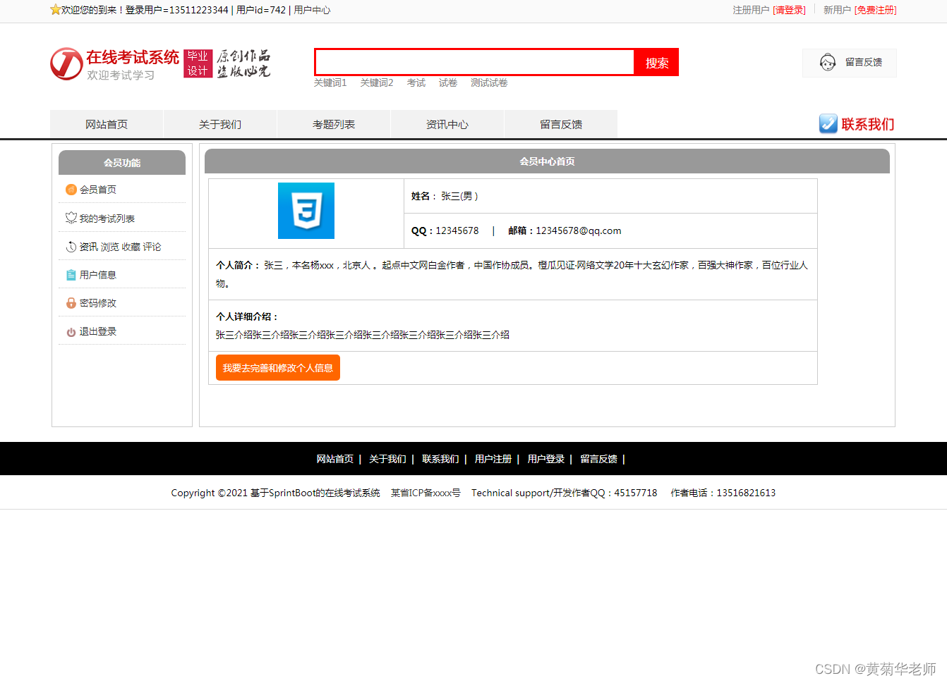Click the orange 会员首页 sidebar icon
This screenshot has height=683, width=947.
pyautogui.click(x=71, y=190)
